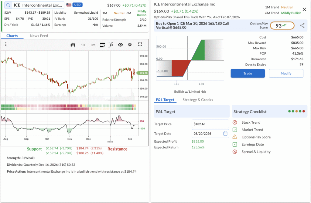Open the drawing tools icon in chart toolbar

point(102,45)
